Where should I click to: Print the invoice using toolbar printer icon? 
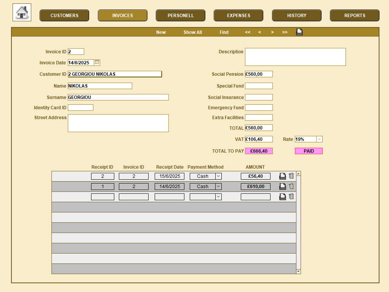(x=299, y=32)
